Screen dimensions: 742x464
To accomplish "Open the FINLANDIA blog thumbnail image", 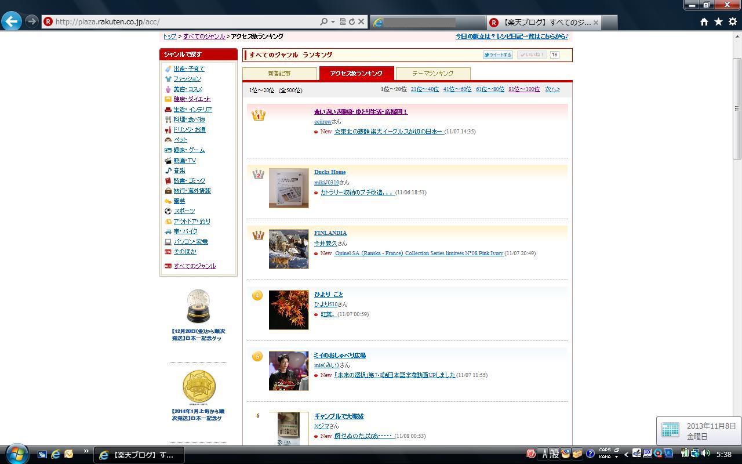I will [x=289, y=249].
